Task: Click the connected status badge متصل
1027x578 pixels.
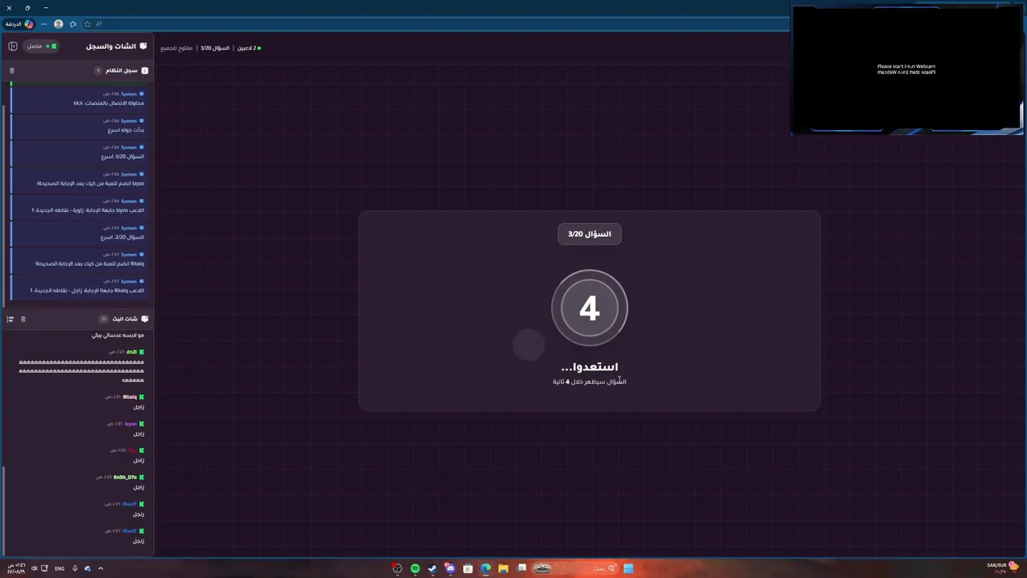Action: 42,46
